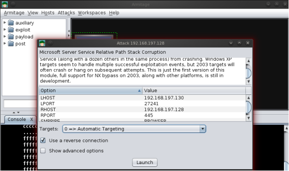The image size is (289, 171).
Task: Open the Workspaces menu
Action: click(x=92, y=13)
